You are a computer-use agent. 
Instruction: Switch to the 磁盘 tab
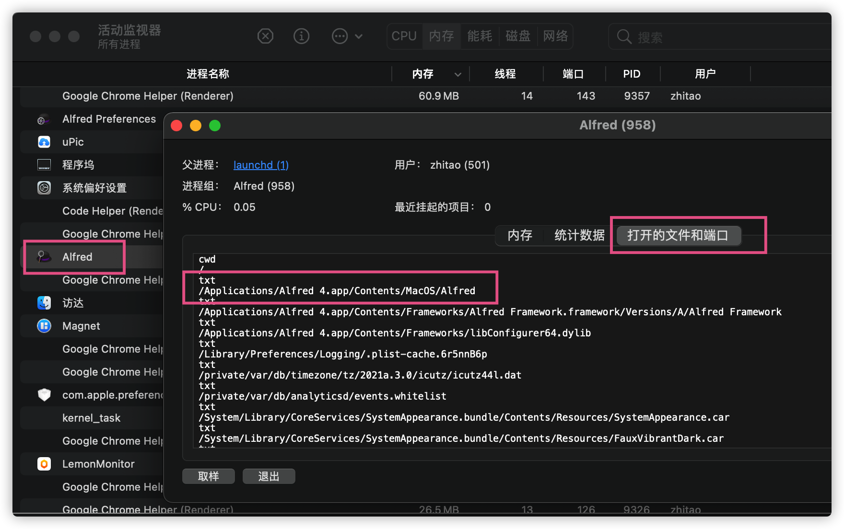pyautogui.click(x=518, y=36)
